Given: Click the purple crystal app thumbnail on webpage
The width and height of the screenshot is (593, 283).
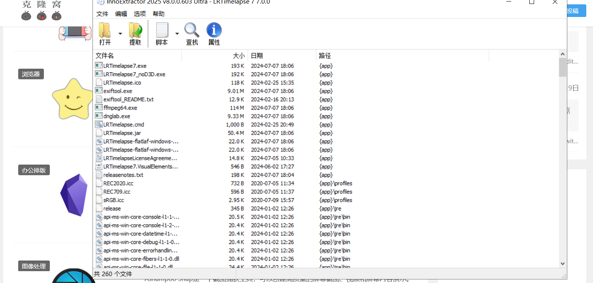Looking at the screenshot, I should point(74,195).
